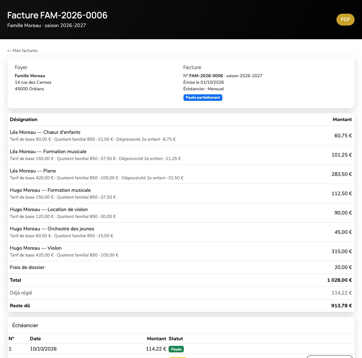
Task: Click the amount 283,50 €
Action: [x=342, y=174]
